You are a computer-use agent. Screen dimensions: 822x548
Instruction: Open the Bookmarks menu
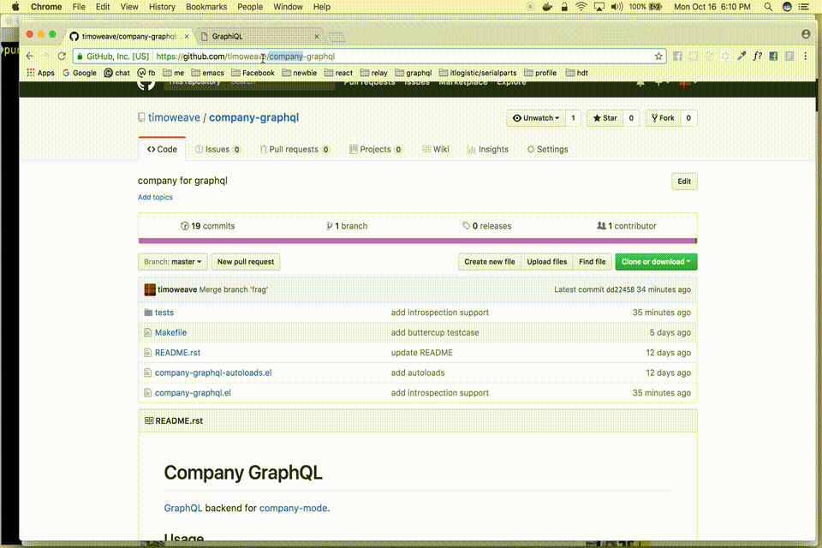(x=206, y=7)
